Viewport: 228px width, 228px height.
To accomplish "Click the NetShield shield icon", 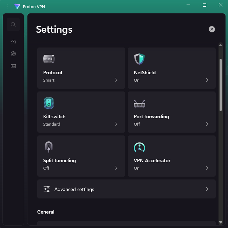I will click(x=139, y=59).
